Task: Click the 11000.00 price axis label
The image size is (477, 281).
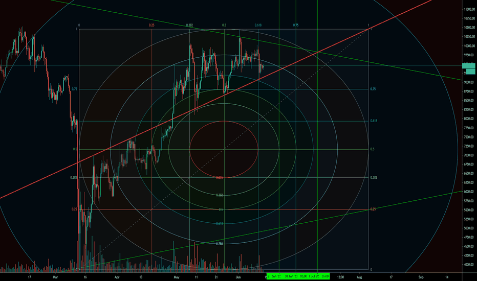Action: pyautogui.click(x=469, y=9)
